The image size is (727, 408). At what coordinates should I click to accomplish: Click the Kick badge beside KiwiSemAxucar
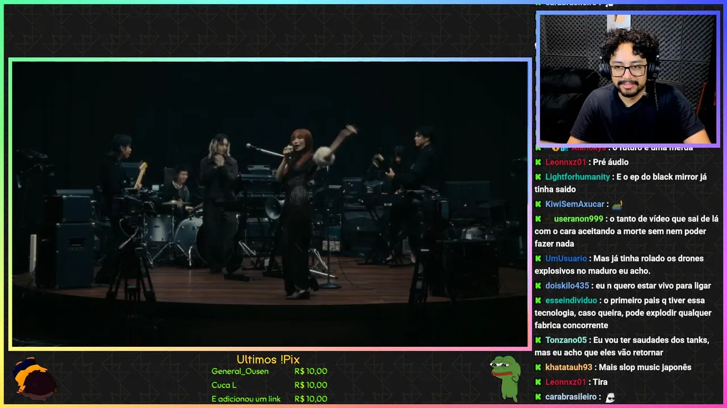pyautogui.click(x=538, y=204)
